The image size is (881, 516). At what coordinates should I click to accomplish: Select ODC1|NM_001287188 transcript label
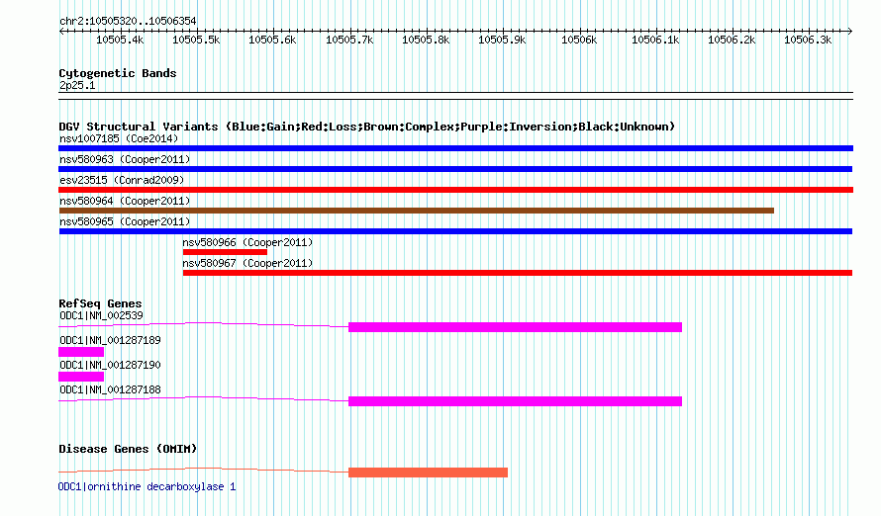(x=110, y=389)
